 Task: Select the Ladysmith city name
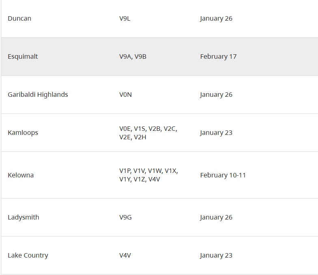click(24, 217)
